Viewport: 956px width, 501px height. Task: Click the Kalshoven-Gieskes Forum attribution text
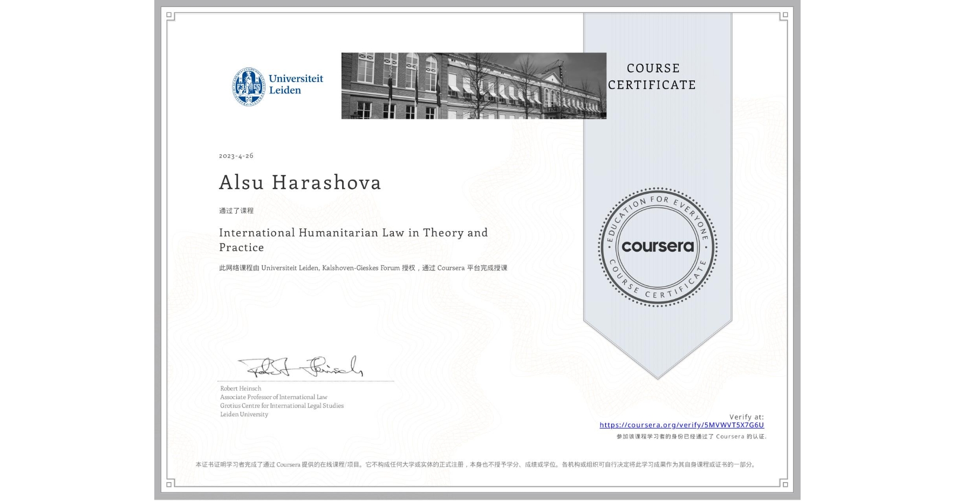coord(364,267)
